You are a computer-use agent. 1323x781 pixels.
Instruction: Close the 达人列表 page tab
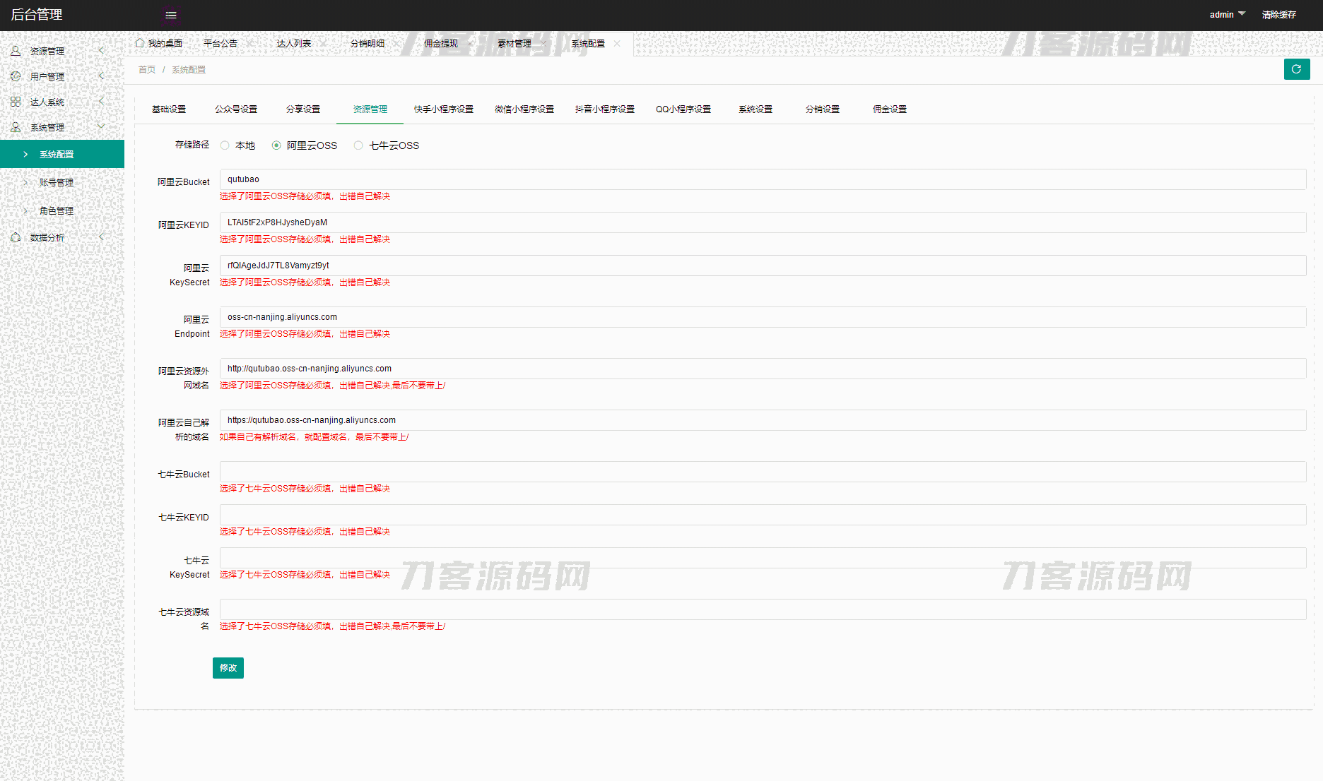coord(323,44)
